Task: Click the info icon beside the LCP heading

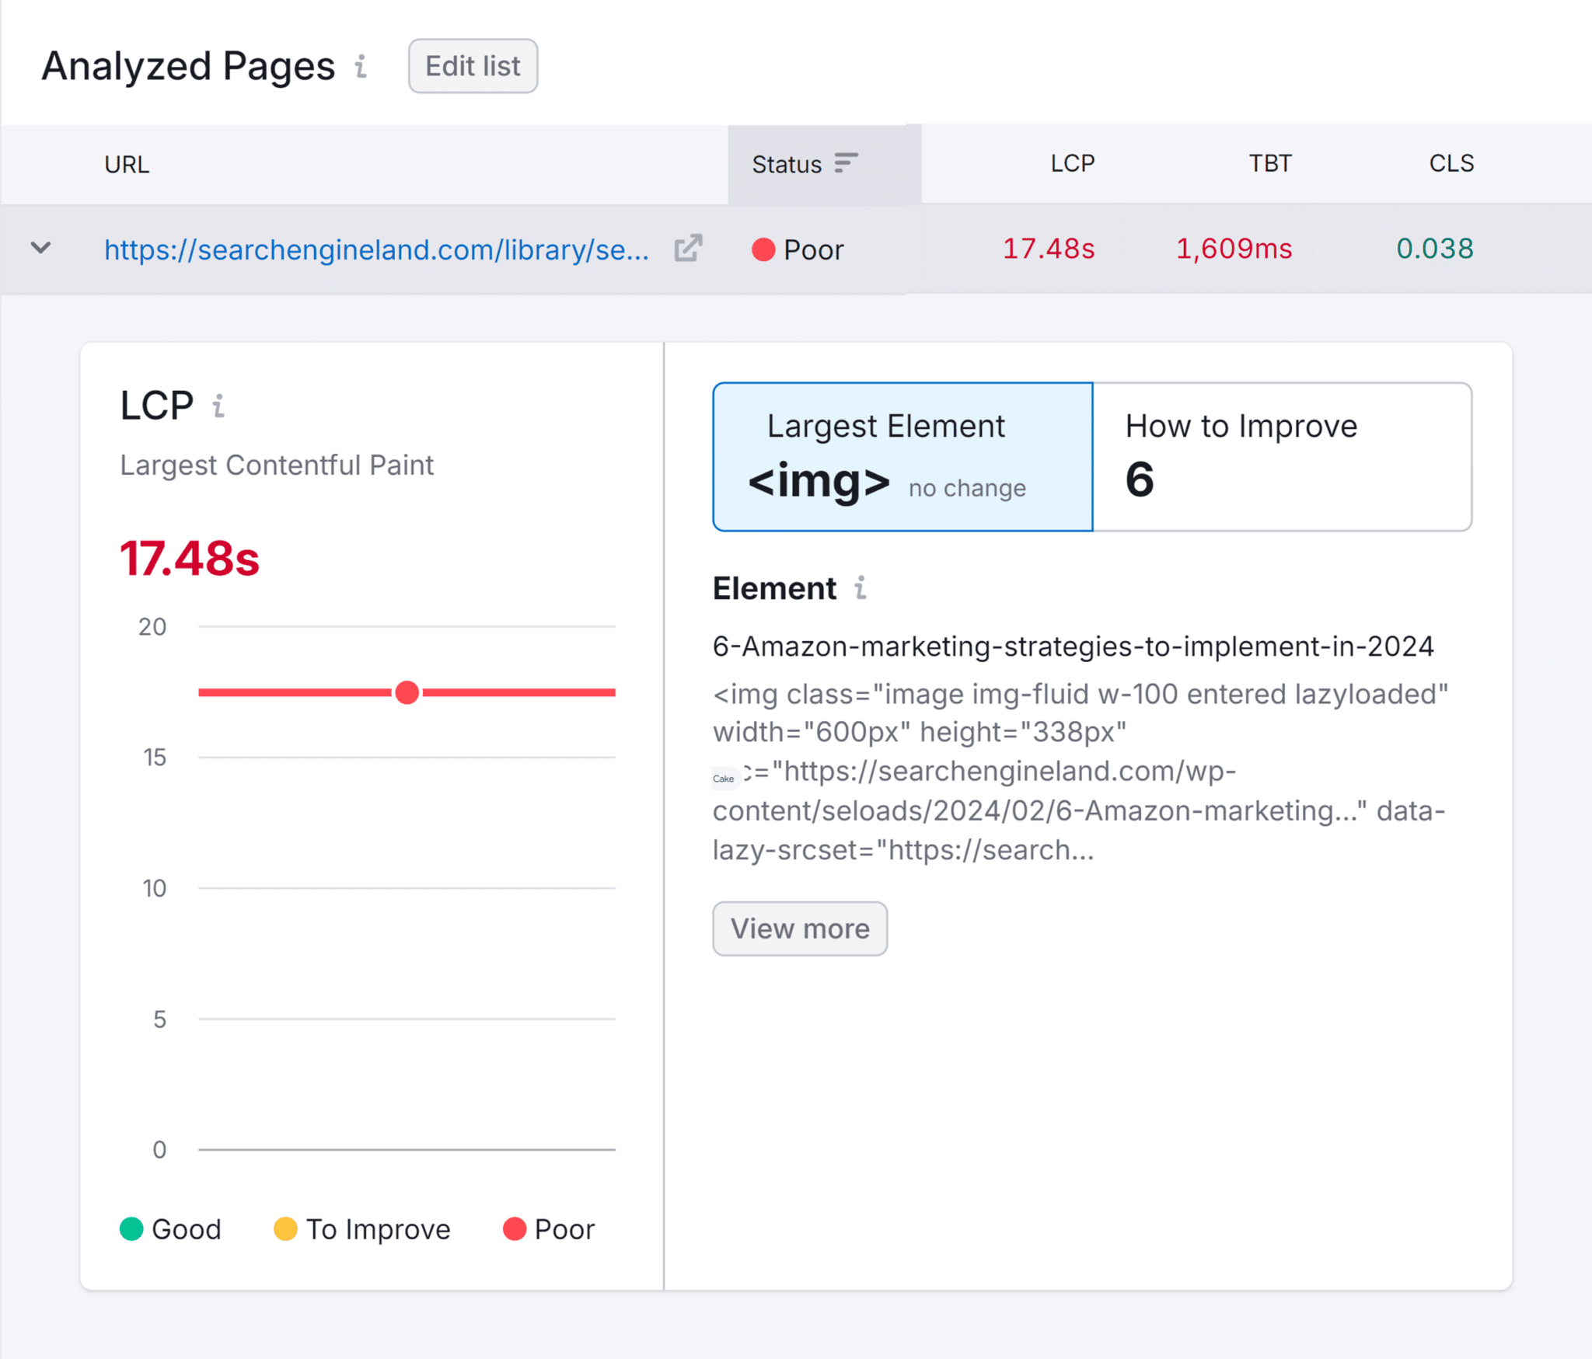Action: tap(219, 406)
